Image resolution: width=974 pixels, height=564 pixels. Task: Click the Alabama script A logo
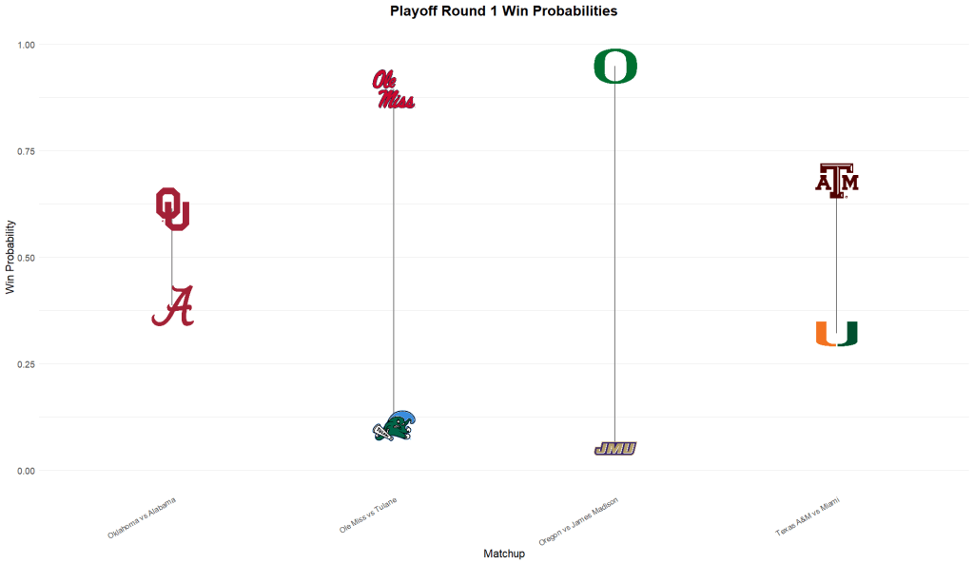173,306
